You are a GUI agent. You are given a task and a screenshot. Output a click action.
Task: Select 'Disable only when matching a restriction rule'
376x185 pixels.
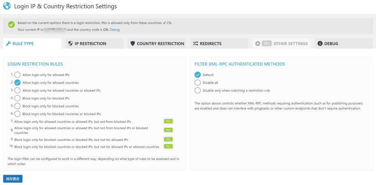pyautogui.click(x=198, y=90)
